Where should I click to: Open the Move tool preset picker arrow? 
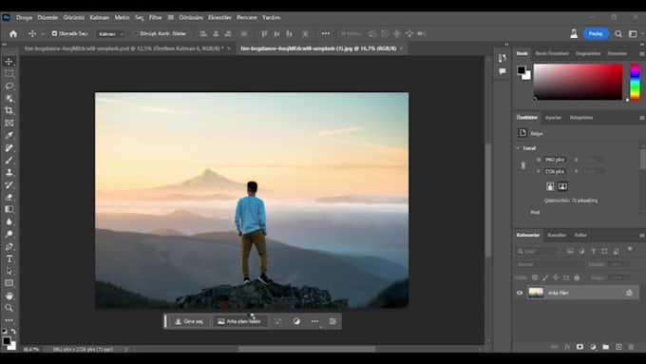43,34
